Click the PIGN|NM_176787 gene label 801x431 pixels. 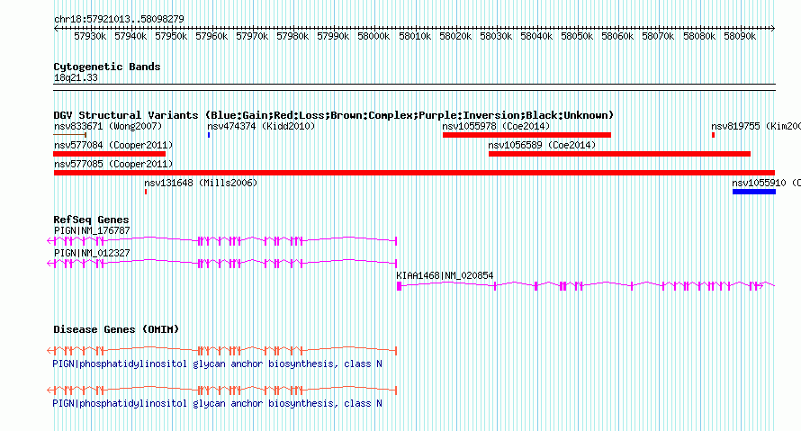(92, 231)
